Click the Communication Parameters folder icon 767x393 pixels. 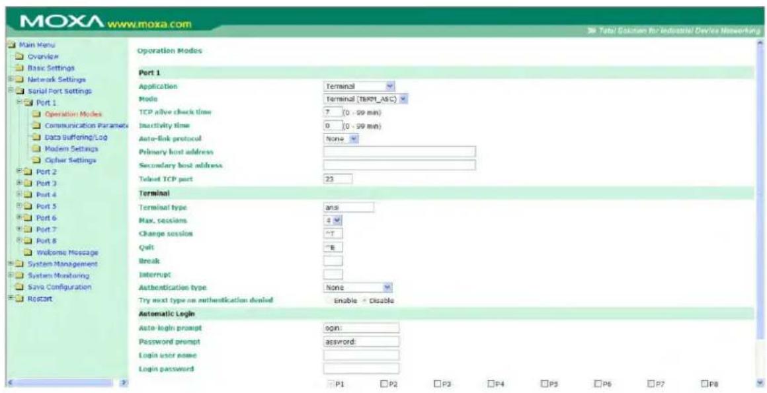[x=36, y=125]
